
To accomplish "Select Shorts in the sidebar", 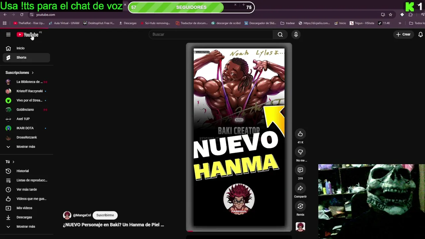I will click(x=27, y=57).
